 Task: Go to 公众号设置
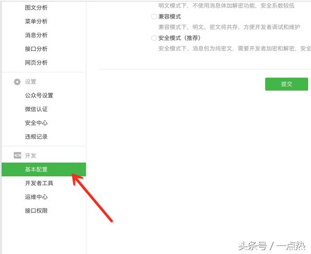click(39, 95)
